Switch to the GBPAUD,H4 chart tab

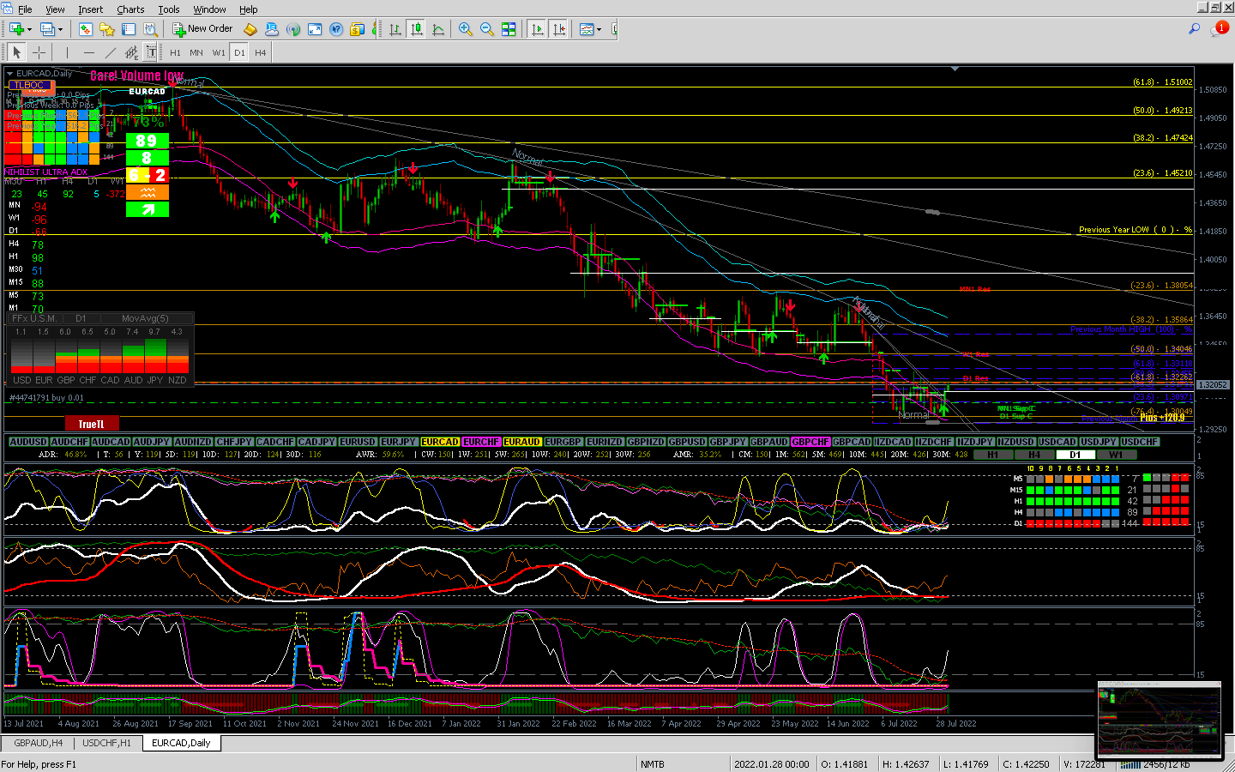[39, 743]
